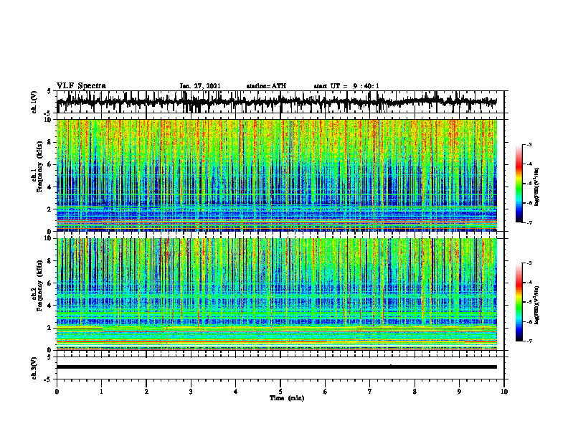
Task: Click time axis tick label "8"
Action: point(415,392)
